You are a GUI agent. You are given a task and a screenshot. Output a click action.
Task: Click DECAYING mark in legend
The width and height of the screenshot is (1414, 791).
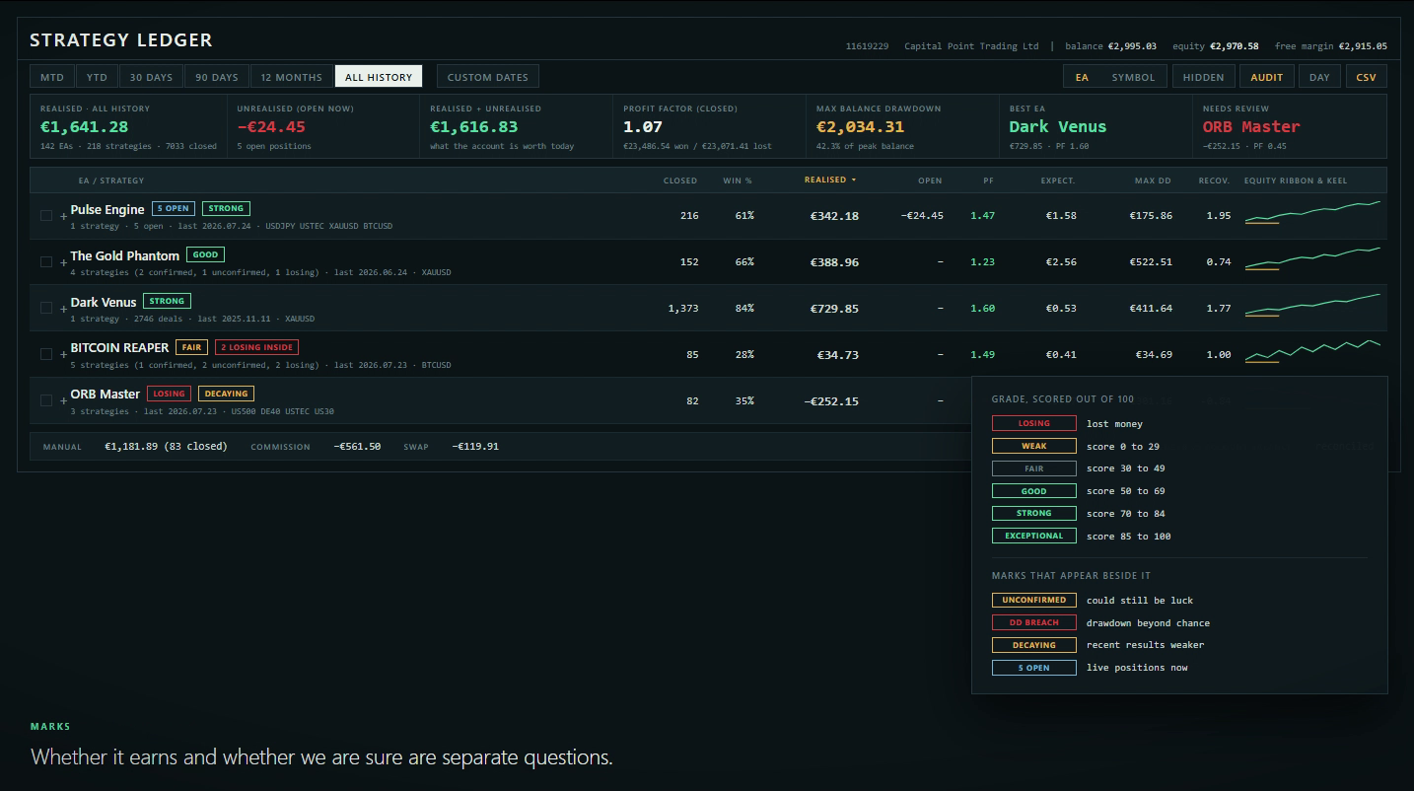[1033, 645]
